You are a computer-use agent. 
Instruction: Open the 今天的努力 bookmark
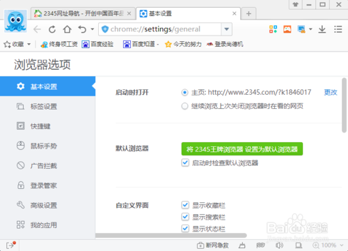183,44
